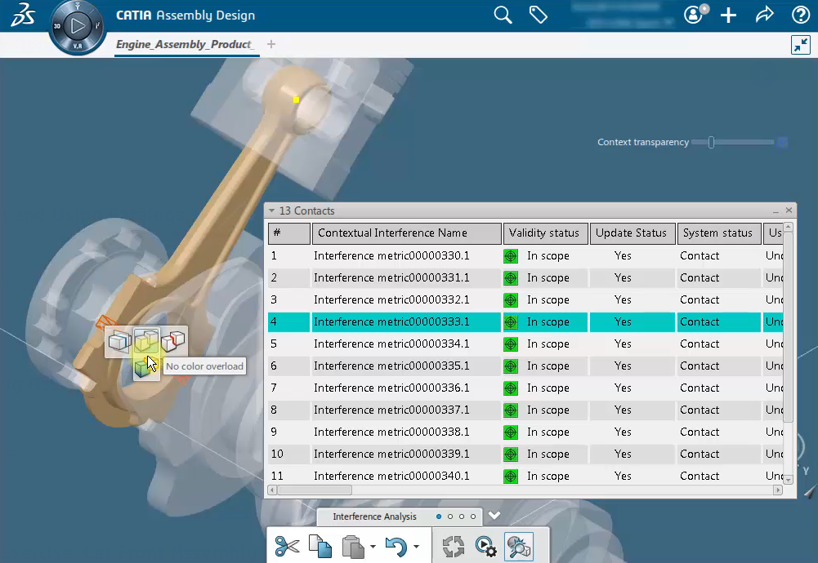Open the simulation play-with-gear icon
The image size is (818, 563).
tap(485, 547)
